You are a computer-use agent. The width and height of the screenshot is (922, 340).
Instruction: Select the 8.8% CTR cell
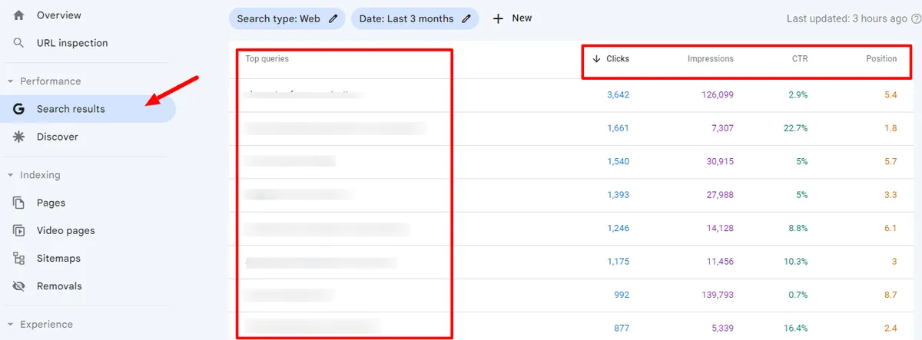pos(798,228)
